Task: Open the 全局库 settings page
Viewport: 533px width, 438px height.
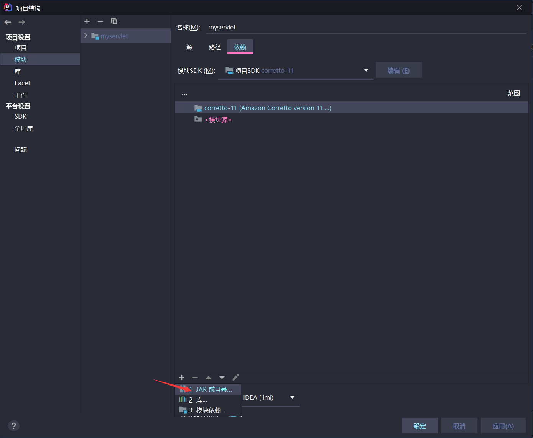Action: [x=24, y=129]
